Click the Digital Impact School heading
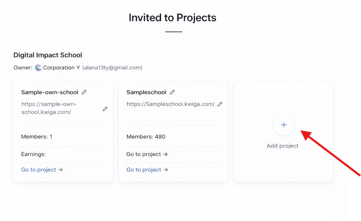The width and height of the screenshot is (361, 221). coord(48,55)
